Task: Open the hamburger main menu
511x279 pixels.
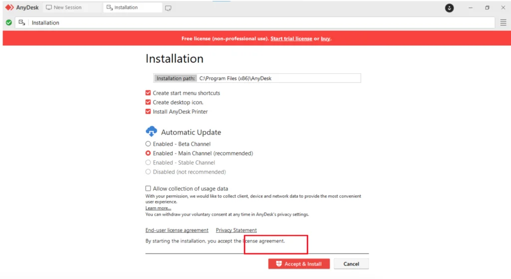Action: click(x=503, y=22)
